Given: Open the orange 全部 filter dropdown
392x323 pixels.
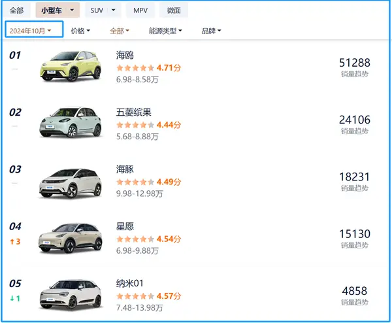Looking at the screenshot, I should (120, 31).
